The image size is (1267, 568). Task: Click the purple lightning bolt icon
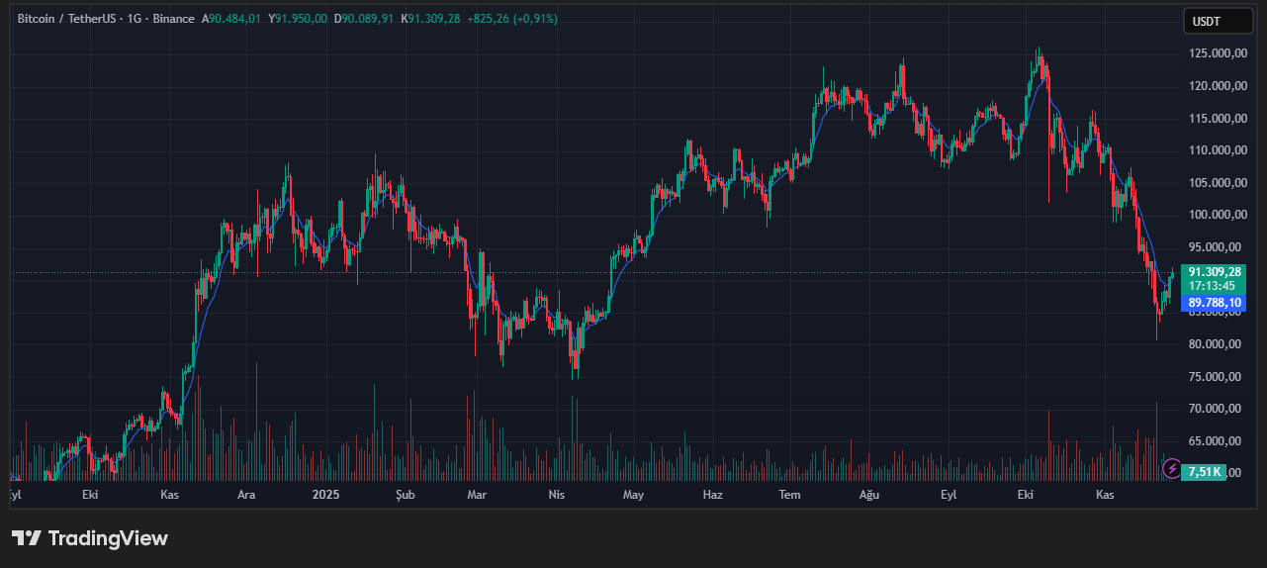[1171, 469]
